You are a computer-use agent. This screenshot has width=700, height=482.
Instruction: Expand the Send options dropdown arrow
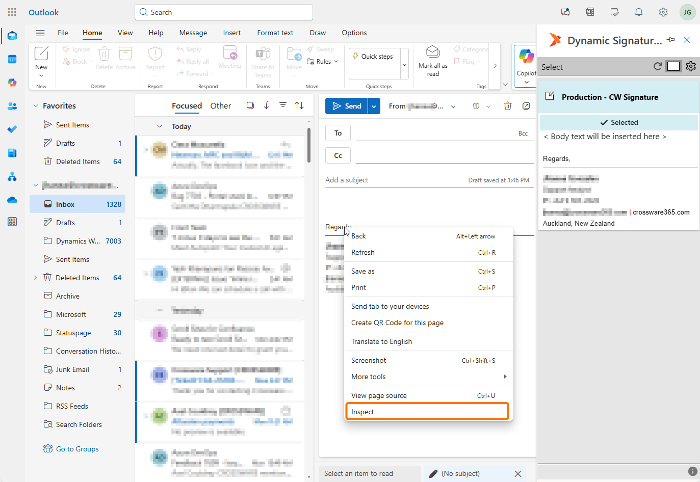click(x=374, y=106)
